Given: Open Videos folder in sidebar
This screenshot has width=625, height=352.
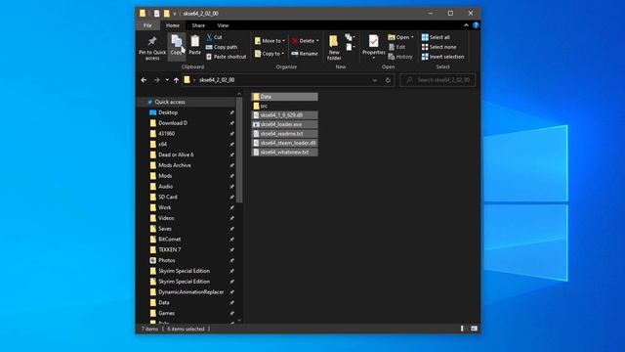Looking at the screenshot, I should click(x=166, y=218).
